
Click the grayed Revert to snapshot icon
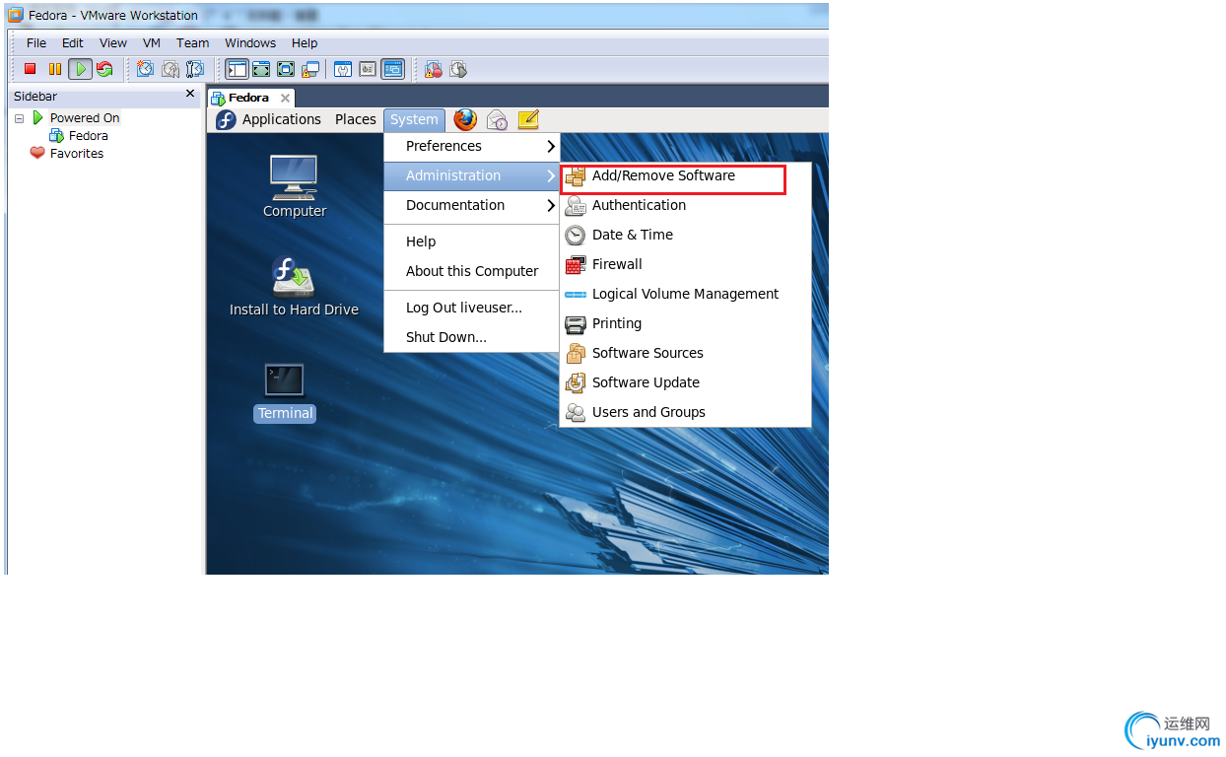click(x=170, y=69)
